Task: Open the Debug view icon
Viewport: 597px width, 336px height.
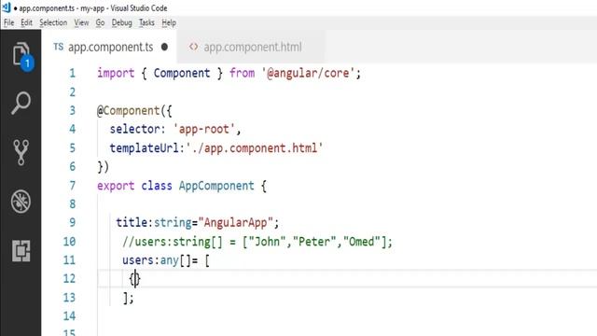Action: tap(21, 201)
